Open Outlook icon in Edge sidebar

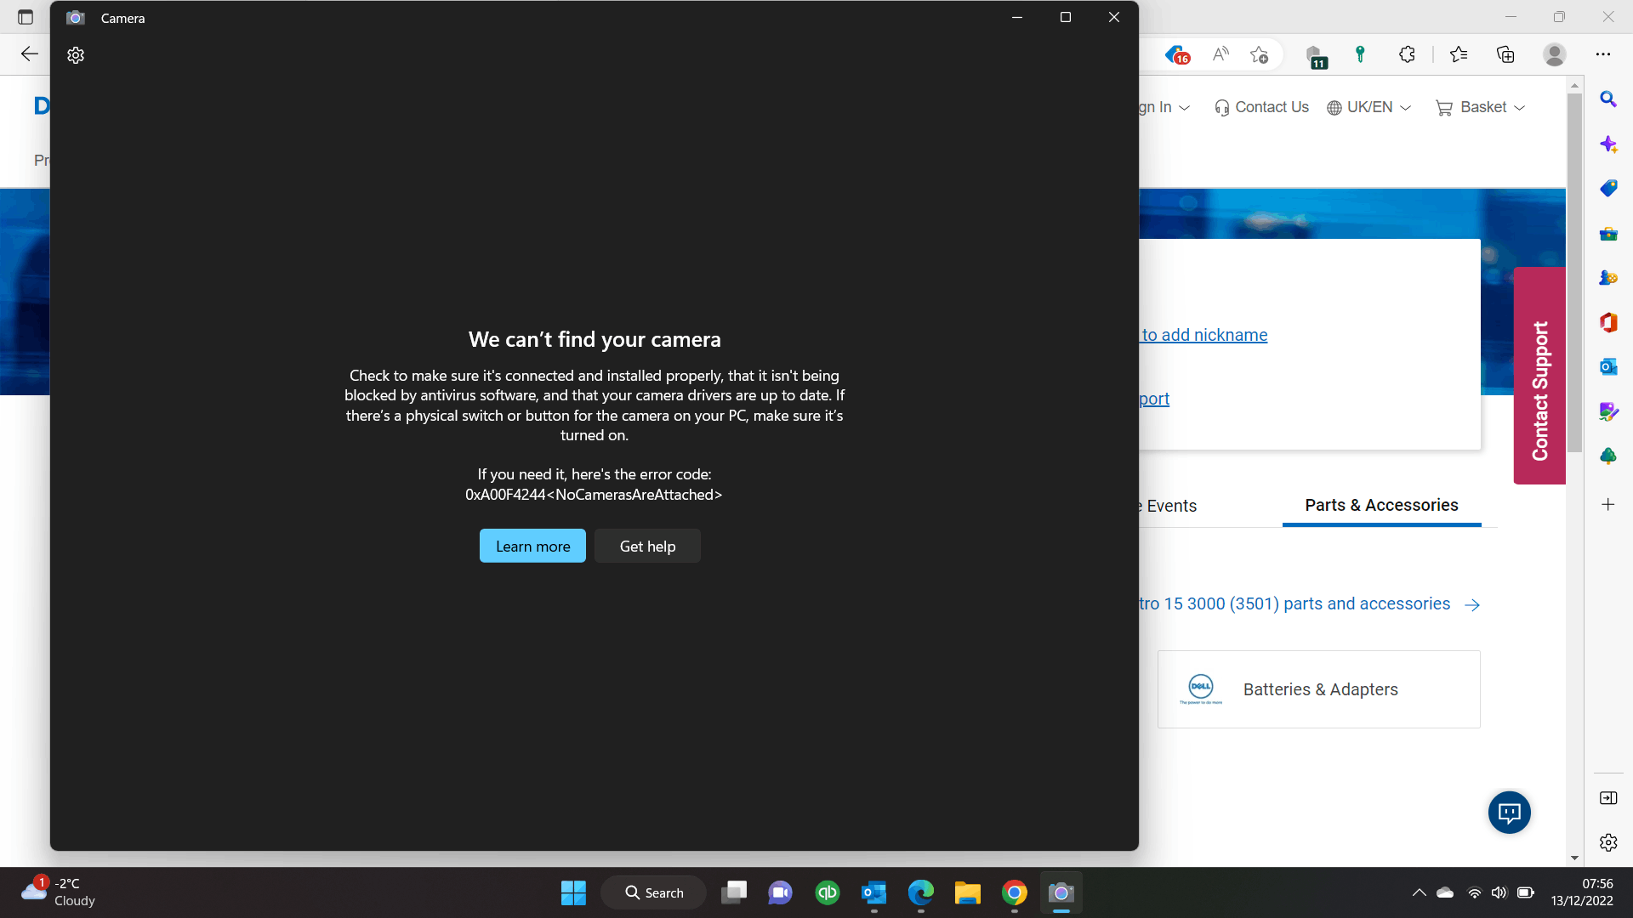pyautogui.click(x=1607, y=366)
